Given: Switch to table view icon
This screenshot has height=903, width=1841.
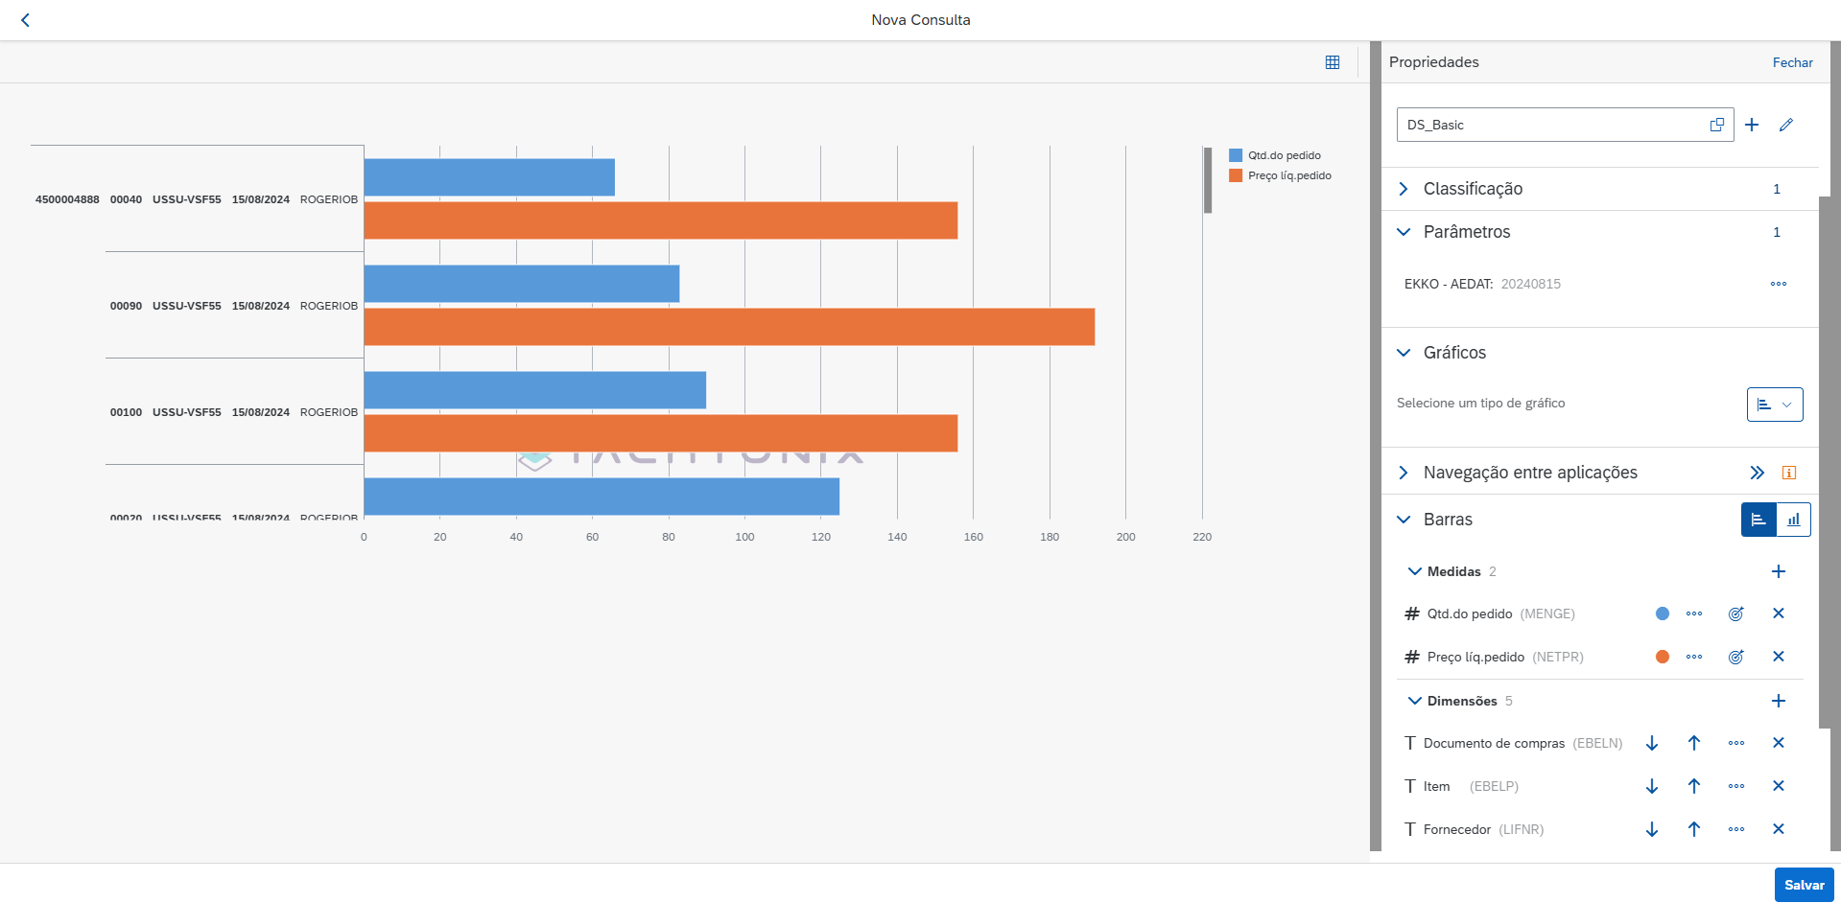Looking at the screenshot, I should click(1332, 62).
